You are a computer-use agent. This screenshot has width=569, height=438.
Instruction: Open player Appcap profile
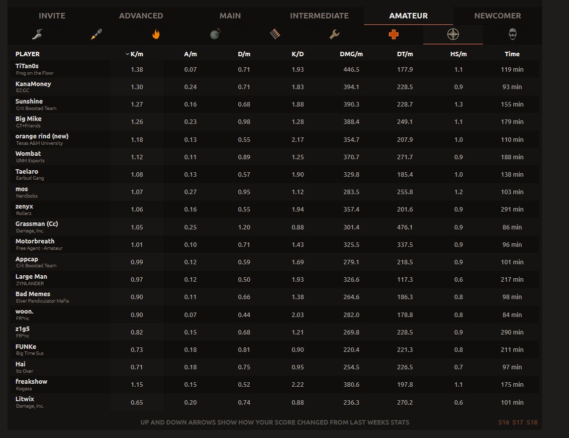click(x=26, y=259)
